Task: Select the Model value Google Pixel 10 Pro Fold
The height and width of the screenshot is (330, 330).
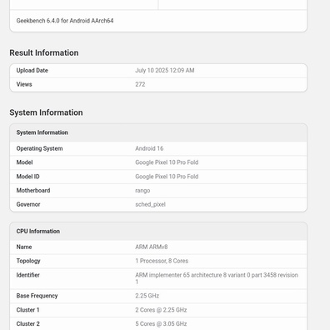Action: [167, 162]
